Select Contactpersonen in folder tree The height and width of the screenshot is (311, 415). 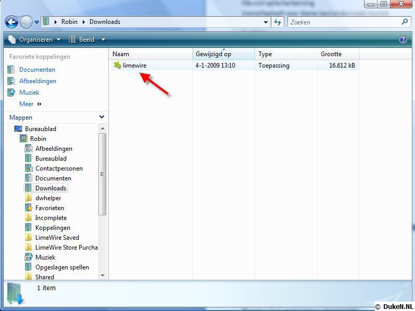click(x=59, y=169)
